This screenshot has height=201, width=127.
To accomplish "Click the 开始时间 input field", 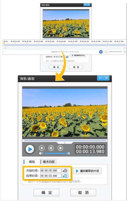I will coord(51,171).
